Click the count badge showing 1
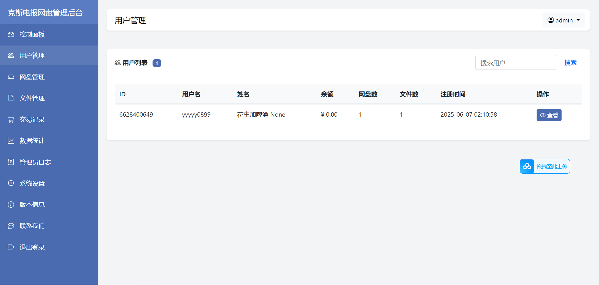The width and height of the screenshot is (599, 285). point(157,63)
